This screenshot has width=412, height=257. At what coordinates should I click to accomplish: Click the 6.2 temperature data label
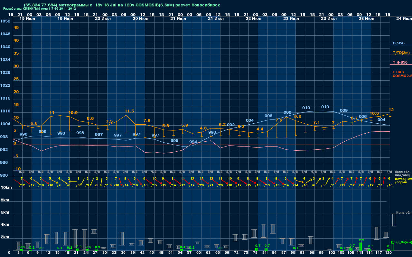(222, 125)
